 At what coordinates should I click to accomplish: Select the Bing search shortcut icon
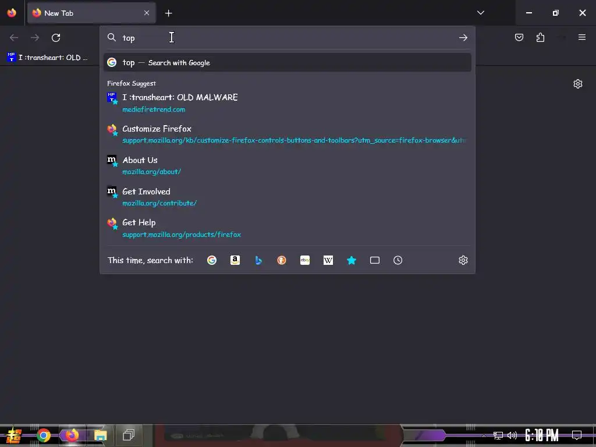coord(258,260)
